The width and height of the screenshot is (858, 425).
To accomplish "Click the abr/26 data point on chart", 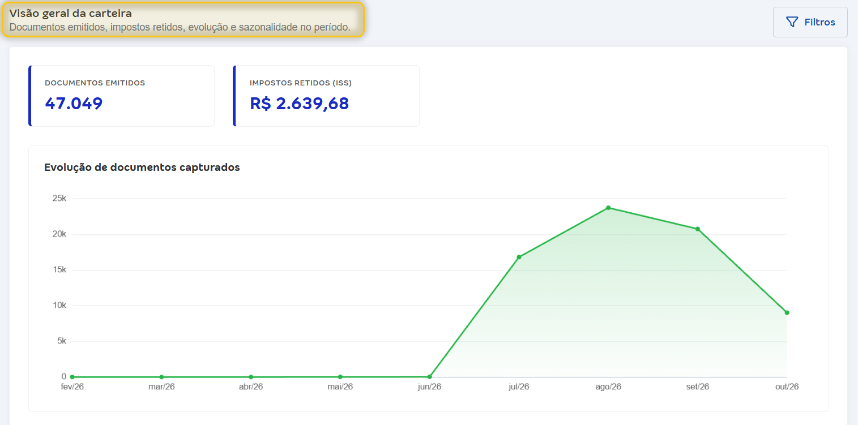I will [251, 377].
